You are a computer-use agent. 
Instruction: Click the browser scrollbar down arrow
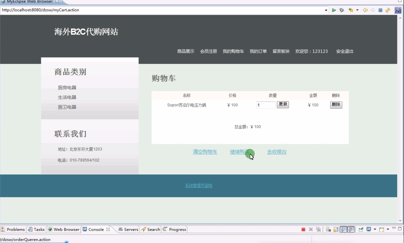click(400, 221)
